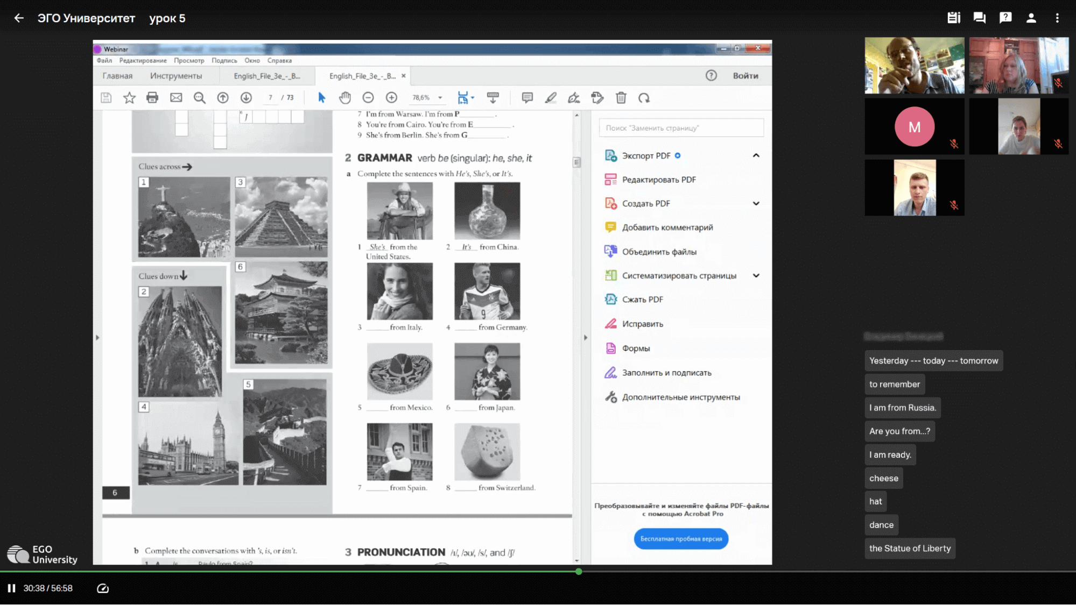The height and width of the screenshot is (605, 1076).
Task: Collapse the Экспорт PDF section chevron
Action: 756,156
